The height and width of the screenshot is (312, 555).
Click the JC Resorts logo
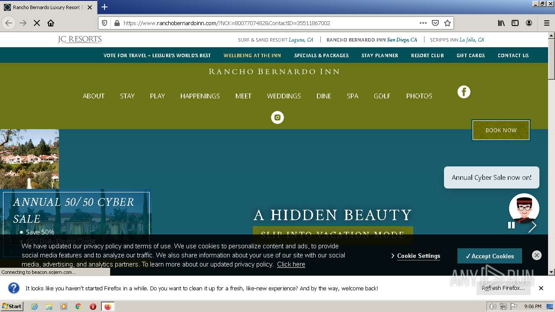(x=80, y=39)
